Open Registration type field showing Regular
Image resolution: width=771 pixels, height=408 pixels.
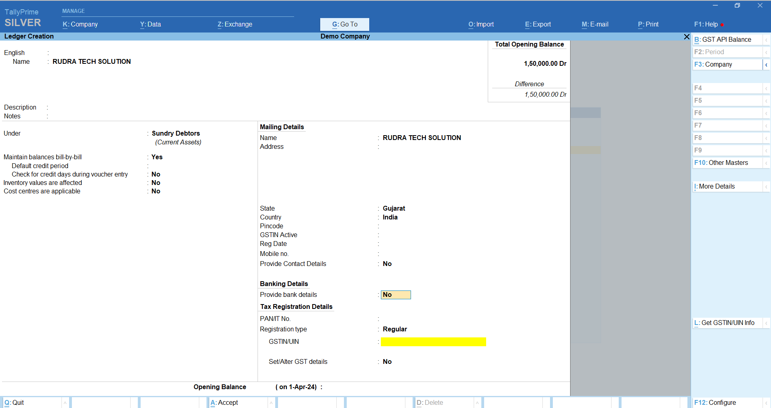[x=395, y=329]
